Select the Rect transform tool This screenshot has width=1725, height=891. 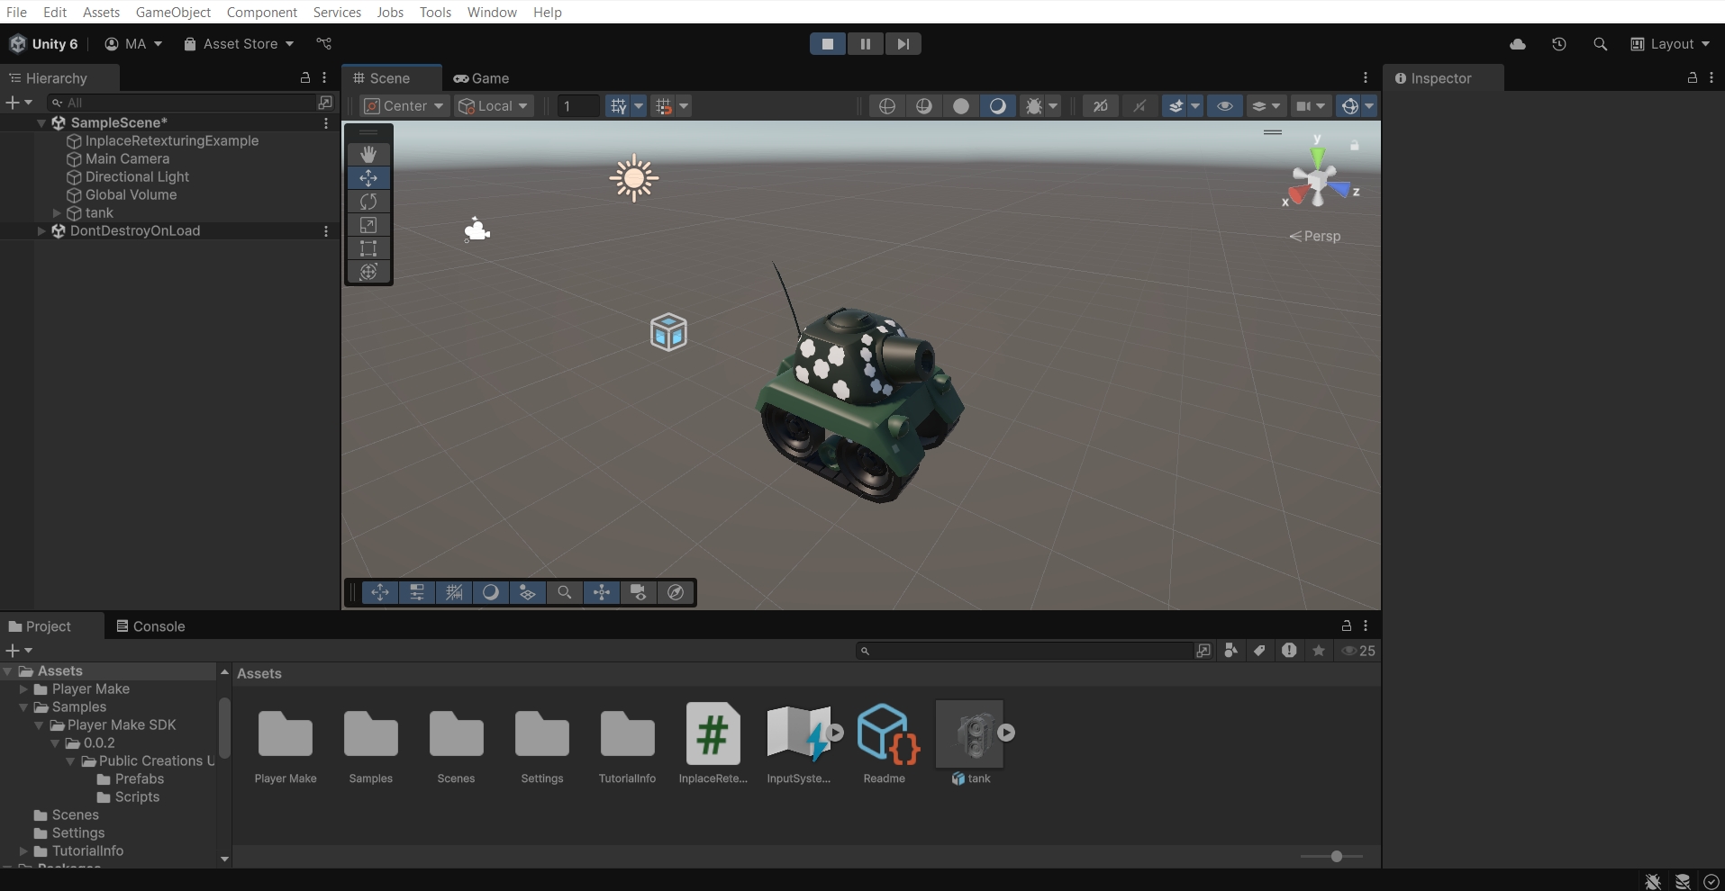point(368,248)
